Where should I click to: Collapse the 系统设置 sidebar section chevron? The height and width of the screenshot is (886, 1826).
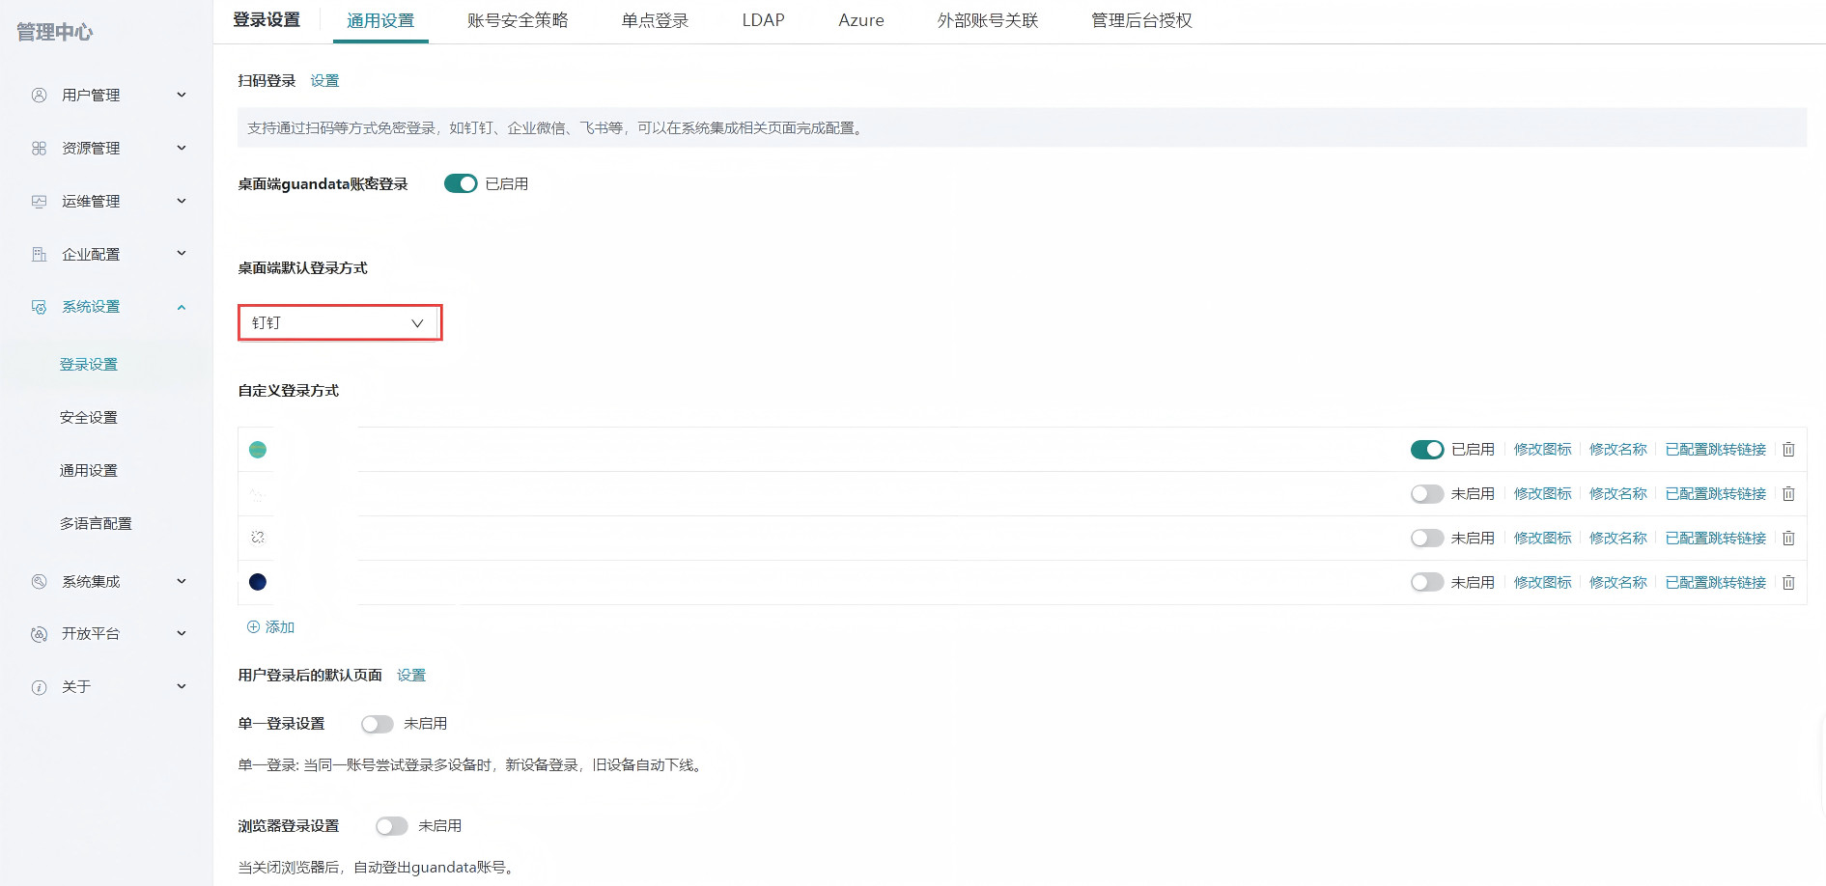pos(182,307)
